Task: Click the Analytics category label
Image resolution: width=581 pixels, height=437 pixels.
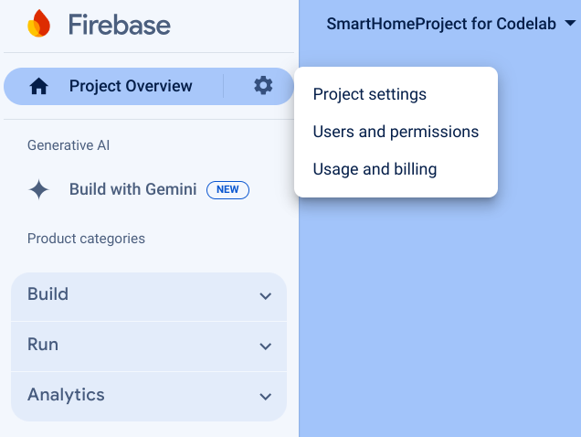Action: click(x=66, y=395)
